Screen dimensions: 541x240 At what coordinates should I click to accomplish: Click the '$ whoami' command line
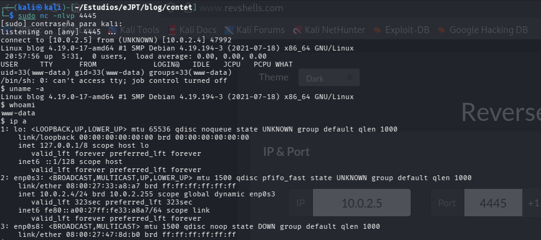pos(18,105)
